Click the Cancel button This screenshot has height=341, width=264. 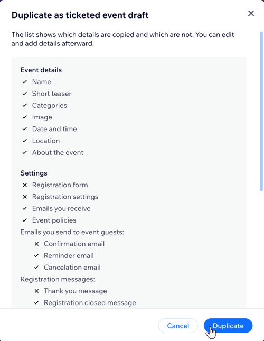pos(178,326)
